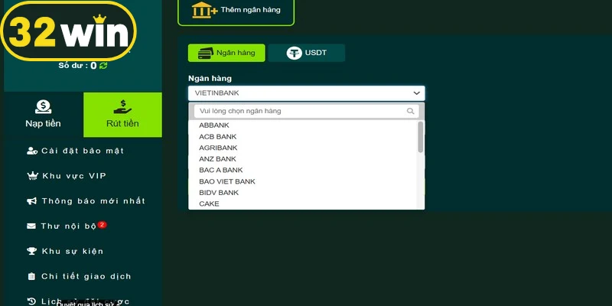The image size is (612, 306).
Task: Focus the Vui lòng chọn ngân hàng search field
Action: click(x=307, y=111)
